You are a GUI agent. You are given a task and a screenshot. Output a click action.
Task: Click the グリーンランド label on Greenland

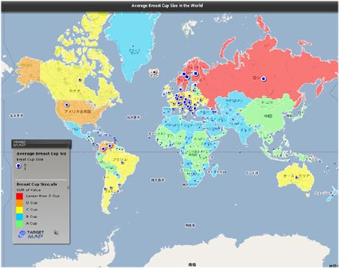pos(134,52)
